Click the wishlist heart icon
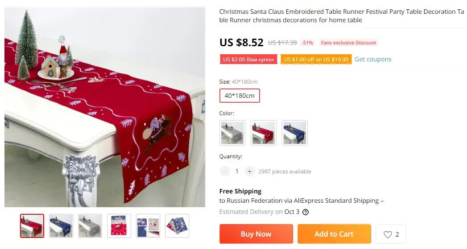Screen dimensions: 467x249 pyautogui.click(x=388, y=234)
